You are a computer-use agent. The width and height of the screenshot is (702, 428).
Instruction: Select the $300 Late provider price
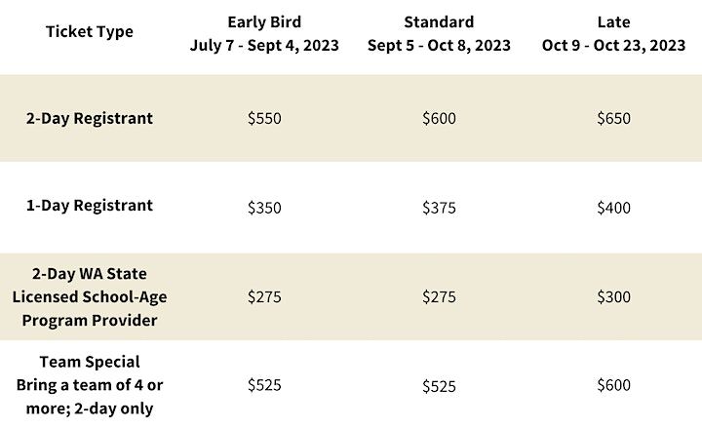coord(614,296)
